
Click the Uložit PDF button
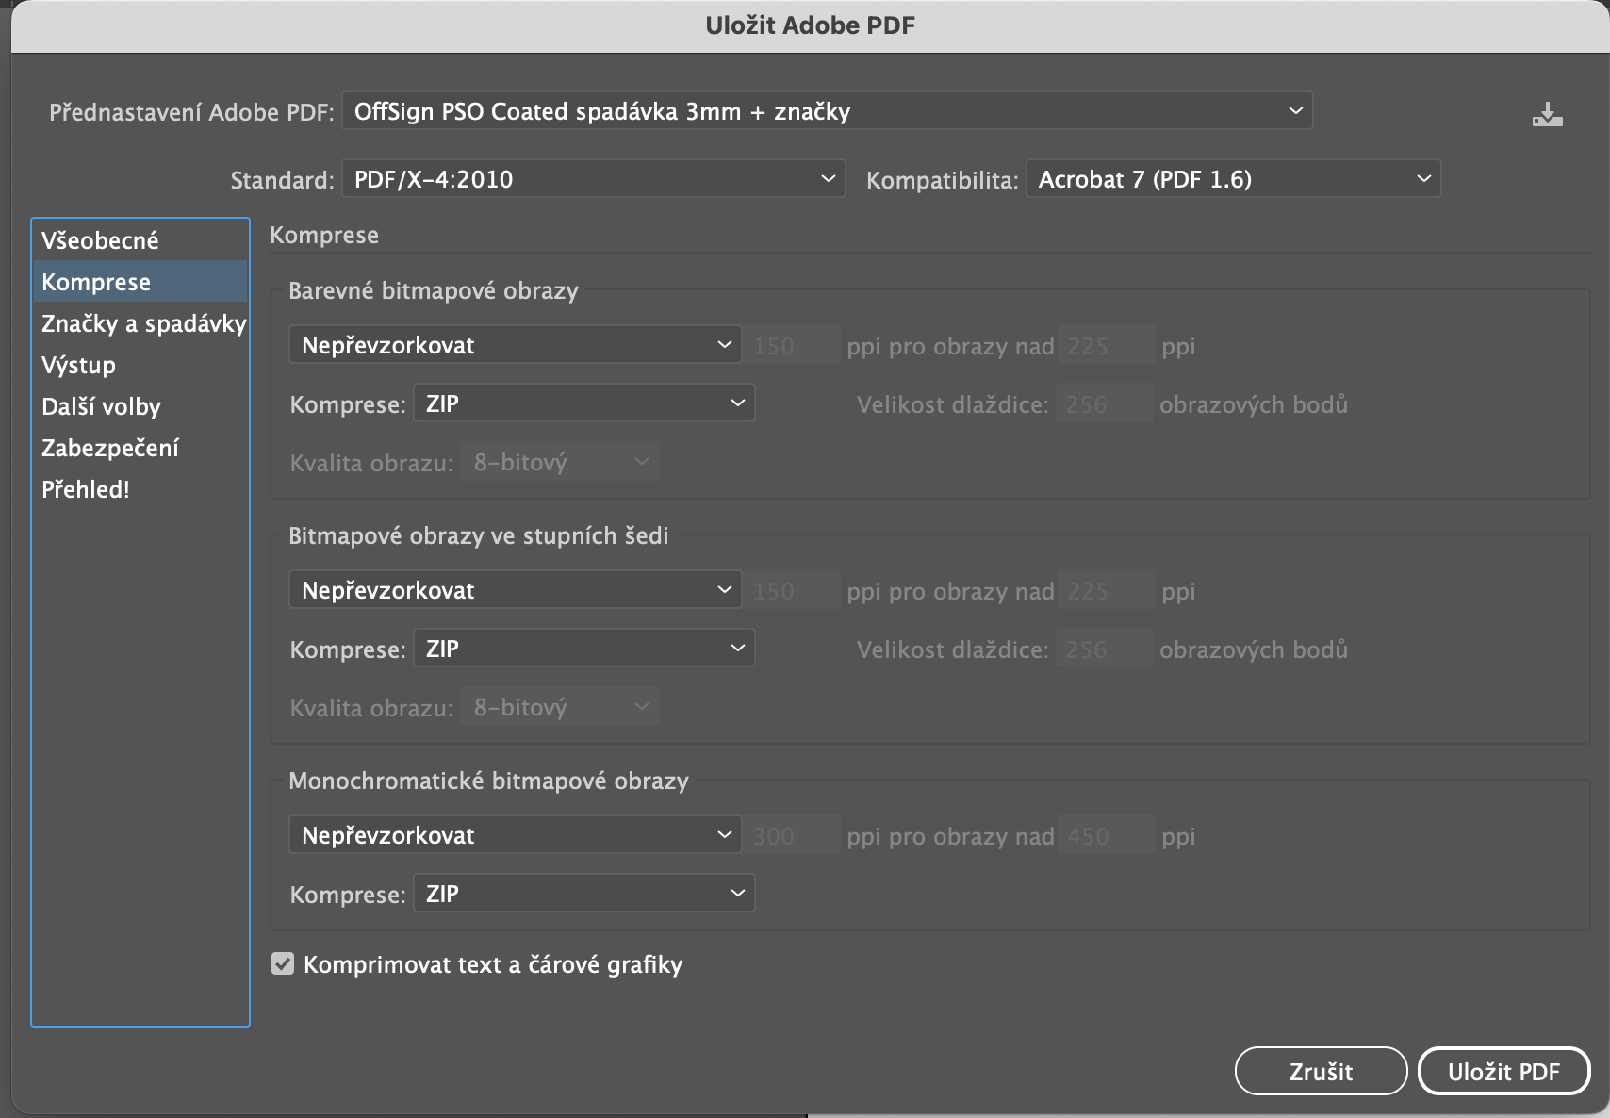point(1503,1071)
